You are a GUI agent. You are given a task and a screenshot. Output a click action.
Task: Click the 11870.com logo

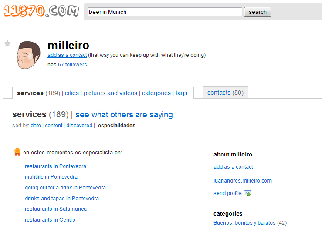tap(41, 11)
